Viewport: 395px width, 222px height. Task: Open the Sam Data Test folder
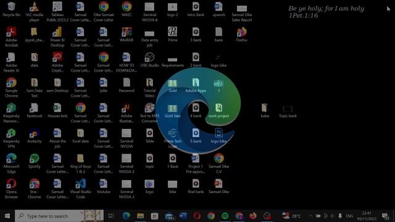(35, 88)
